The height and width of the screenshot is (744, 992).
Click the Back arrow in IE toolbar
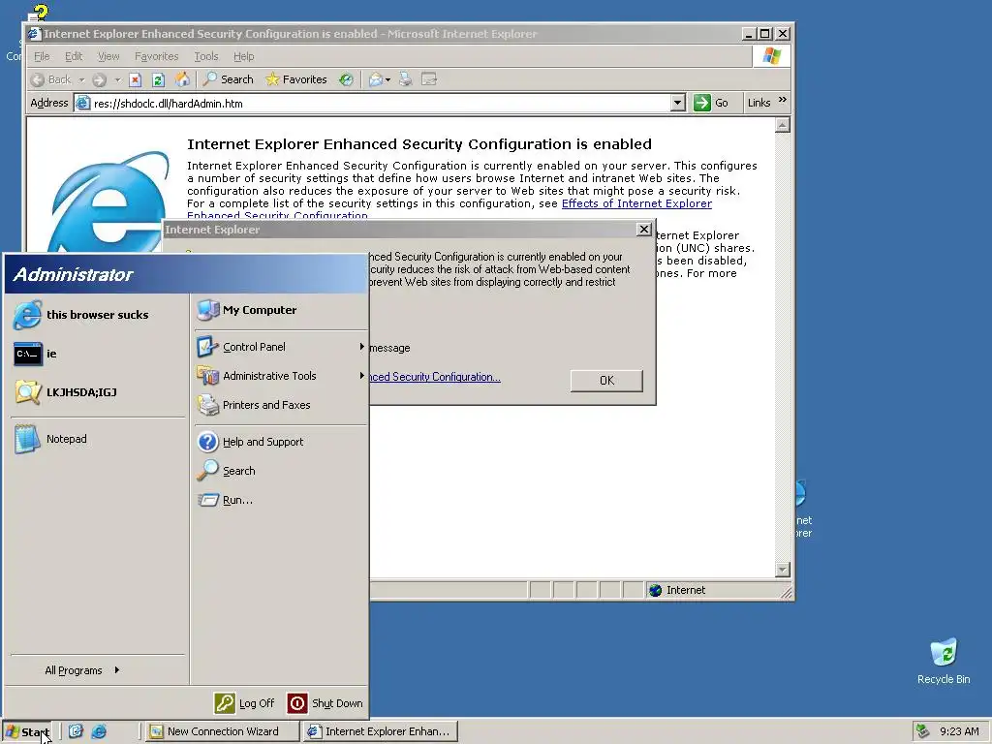pyautogui.click(x=50, y=79)
